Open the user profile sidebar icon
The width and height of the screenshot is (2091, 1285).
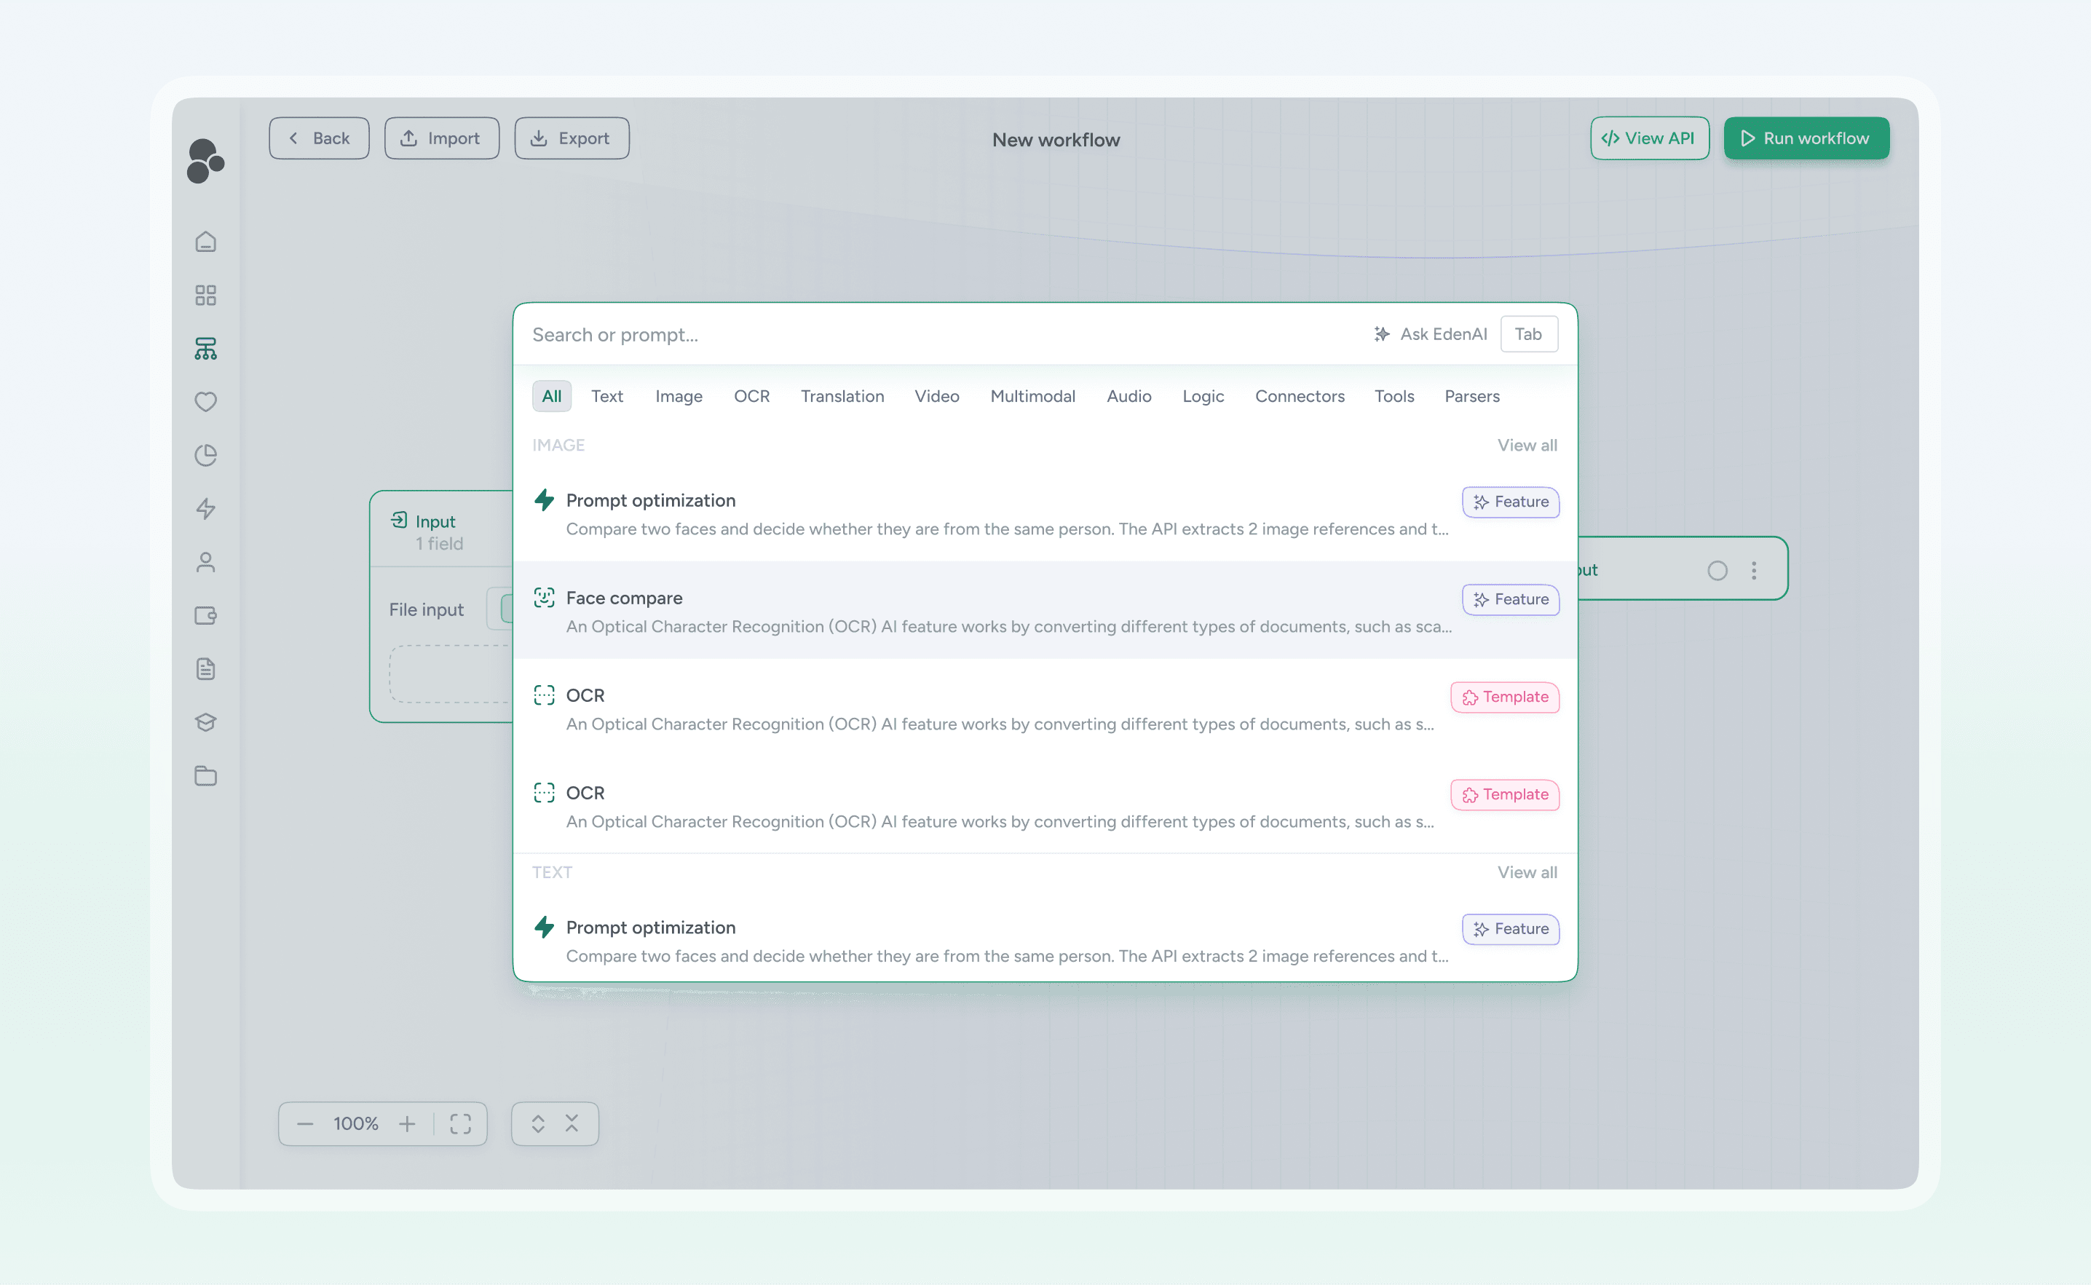[x=205, y=562]
